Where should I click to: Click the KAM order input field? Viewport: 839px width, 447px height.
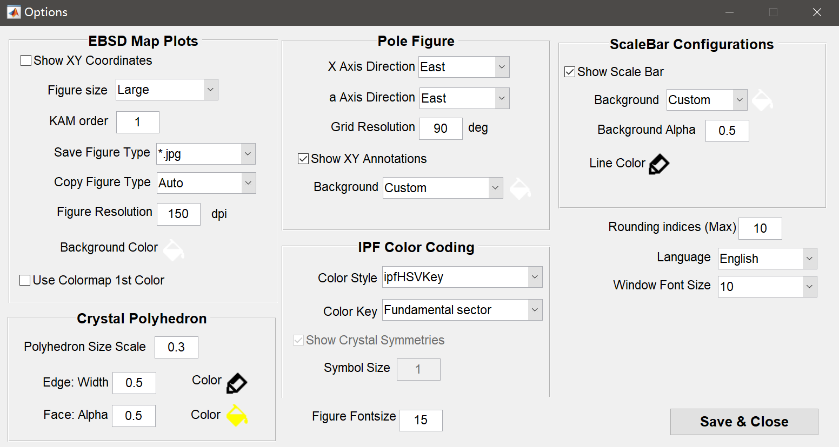tap(137, 123)
